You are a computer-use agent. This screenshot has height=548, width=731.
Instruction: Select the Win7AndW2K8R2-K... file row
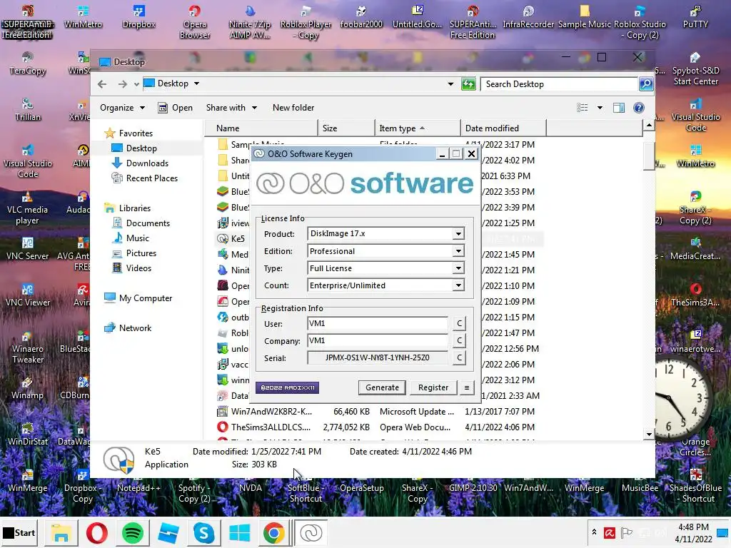pyautogui.click(x=378, y=412)
